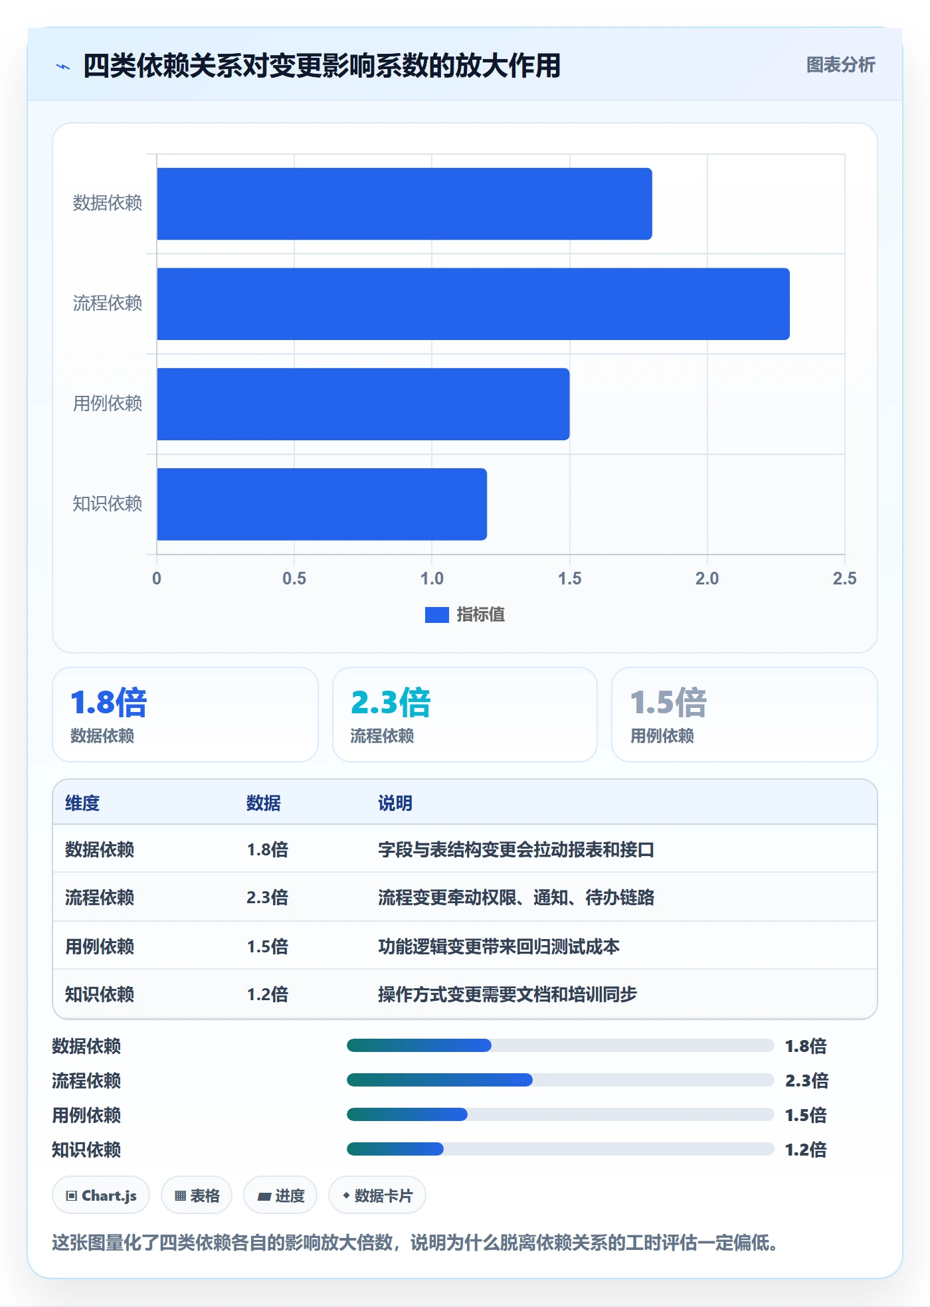Toggle the 指标值 legend entry
This screenshot has height=1307, width=930.
tap(465, 615)
